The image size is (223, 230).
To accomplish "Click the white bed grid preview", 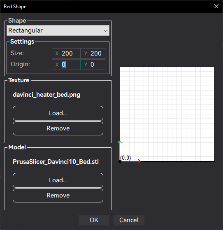I will pos(167,114).
